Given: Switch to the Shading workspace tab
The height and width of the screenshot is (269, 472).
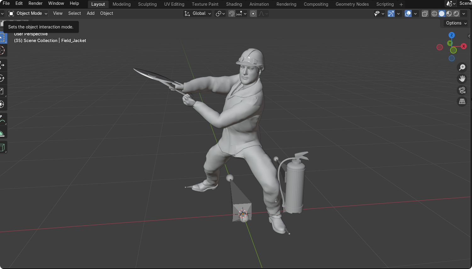Looking at the screenshot, I should [234, 4].
